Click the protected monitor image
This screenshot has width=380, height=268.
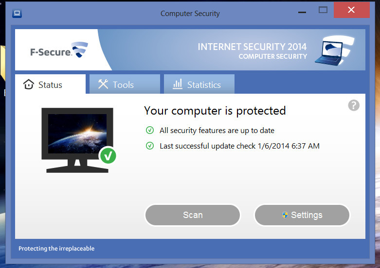click(x=78, y=140)
